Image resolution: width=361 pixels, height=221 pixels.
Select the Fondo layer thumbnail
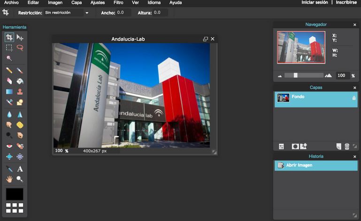point(283,98)
